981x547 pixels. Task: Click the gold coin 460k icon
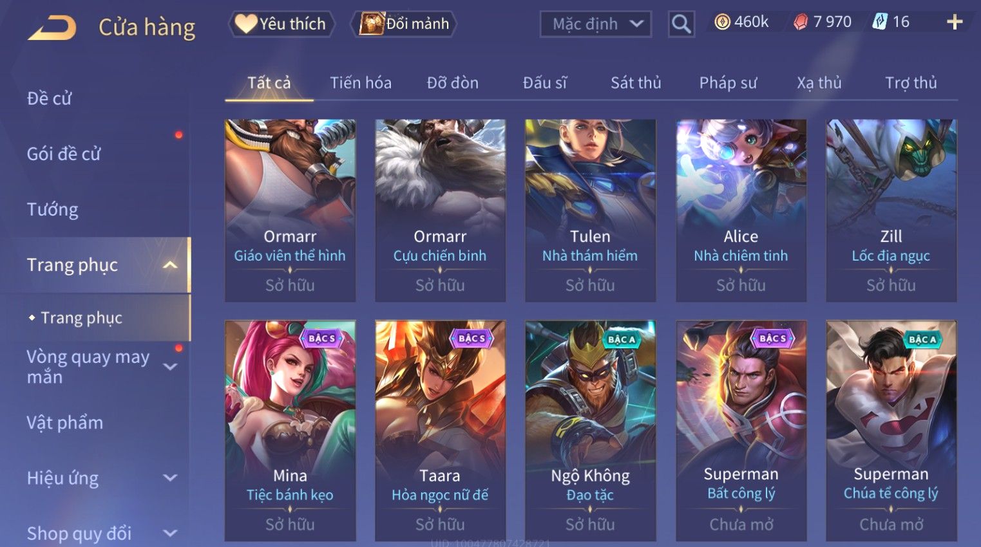click(723, 23)
